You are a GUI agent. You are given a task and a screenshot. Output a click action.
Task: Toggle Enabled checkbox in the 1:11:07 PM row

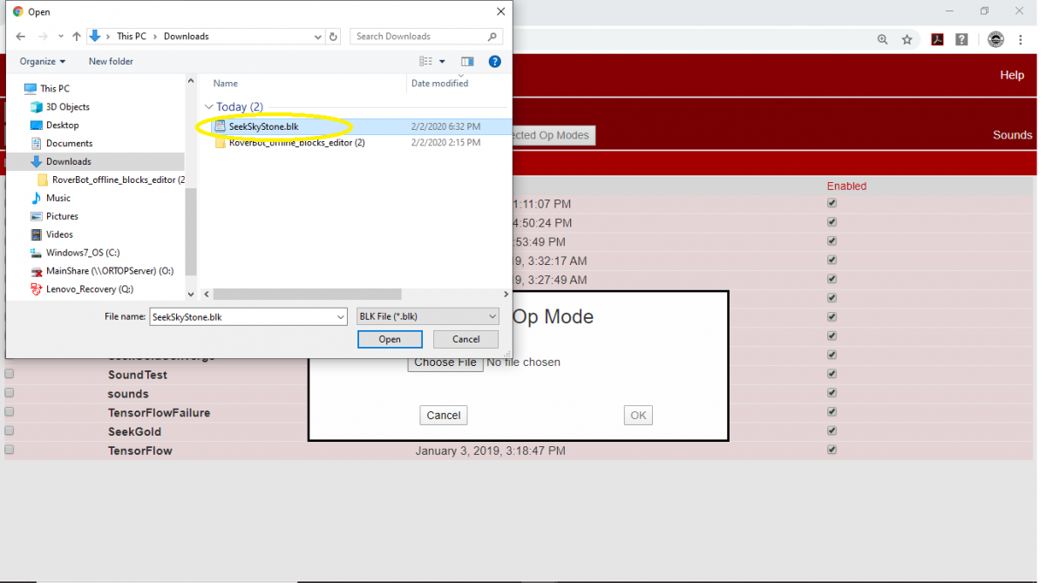(x=832, y=203)
